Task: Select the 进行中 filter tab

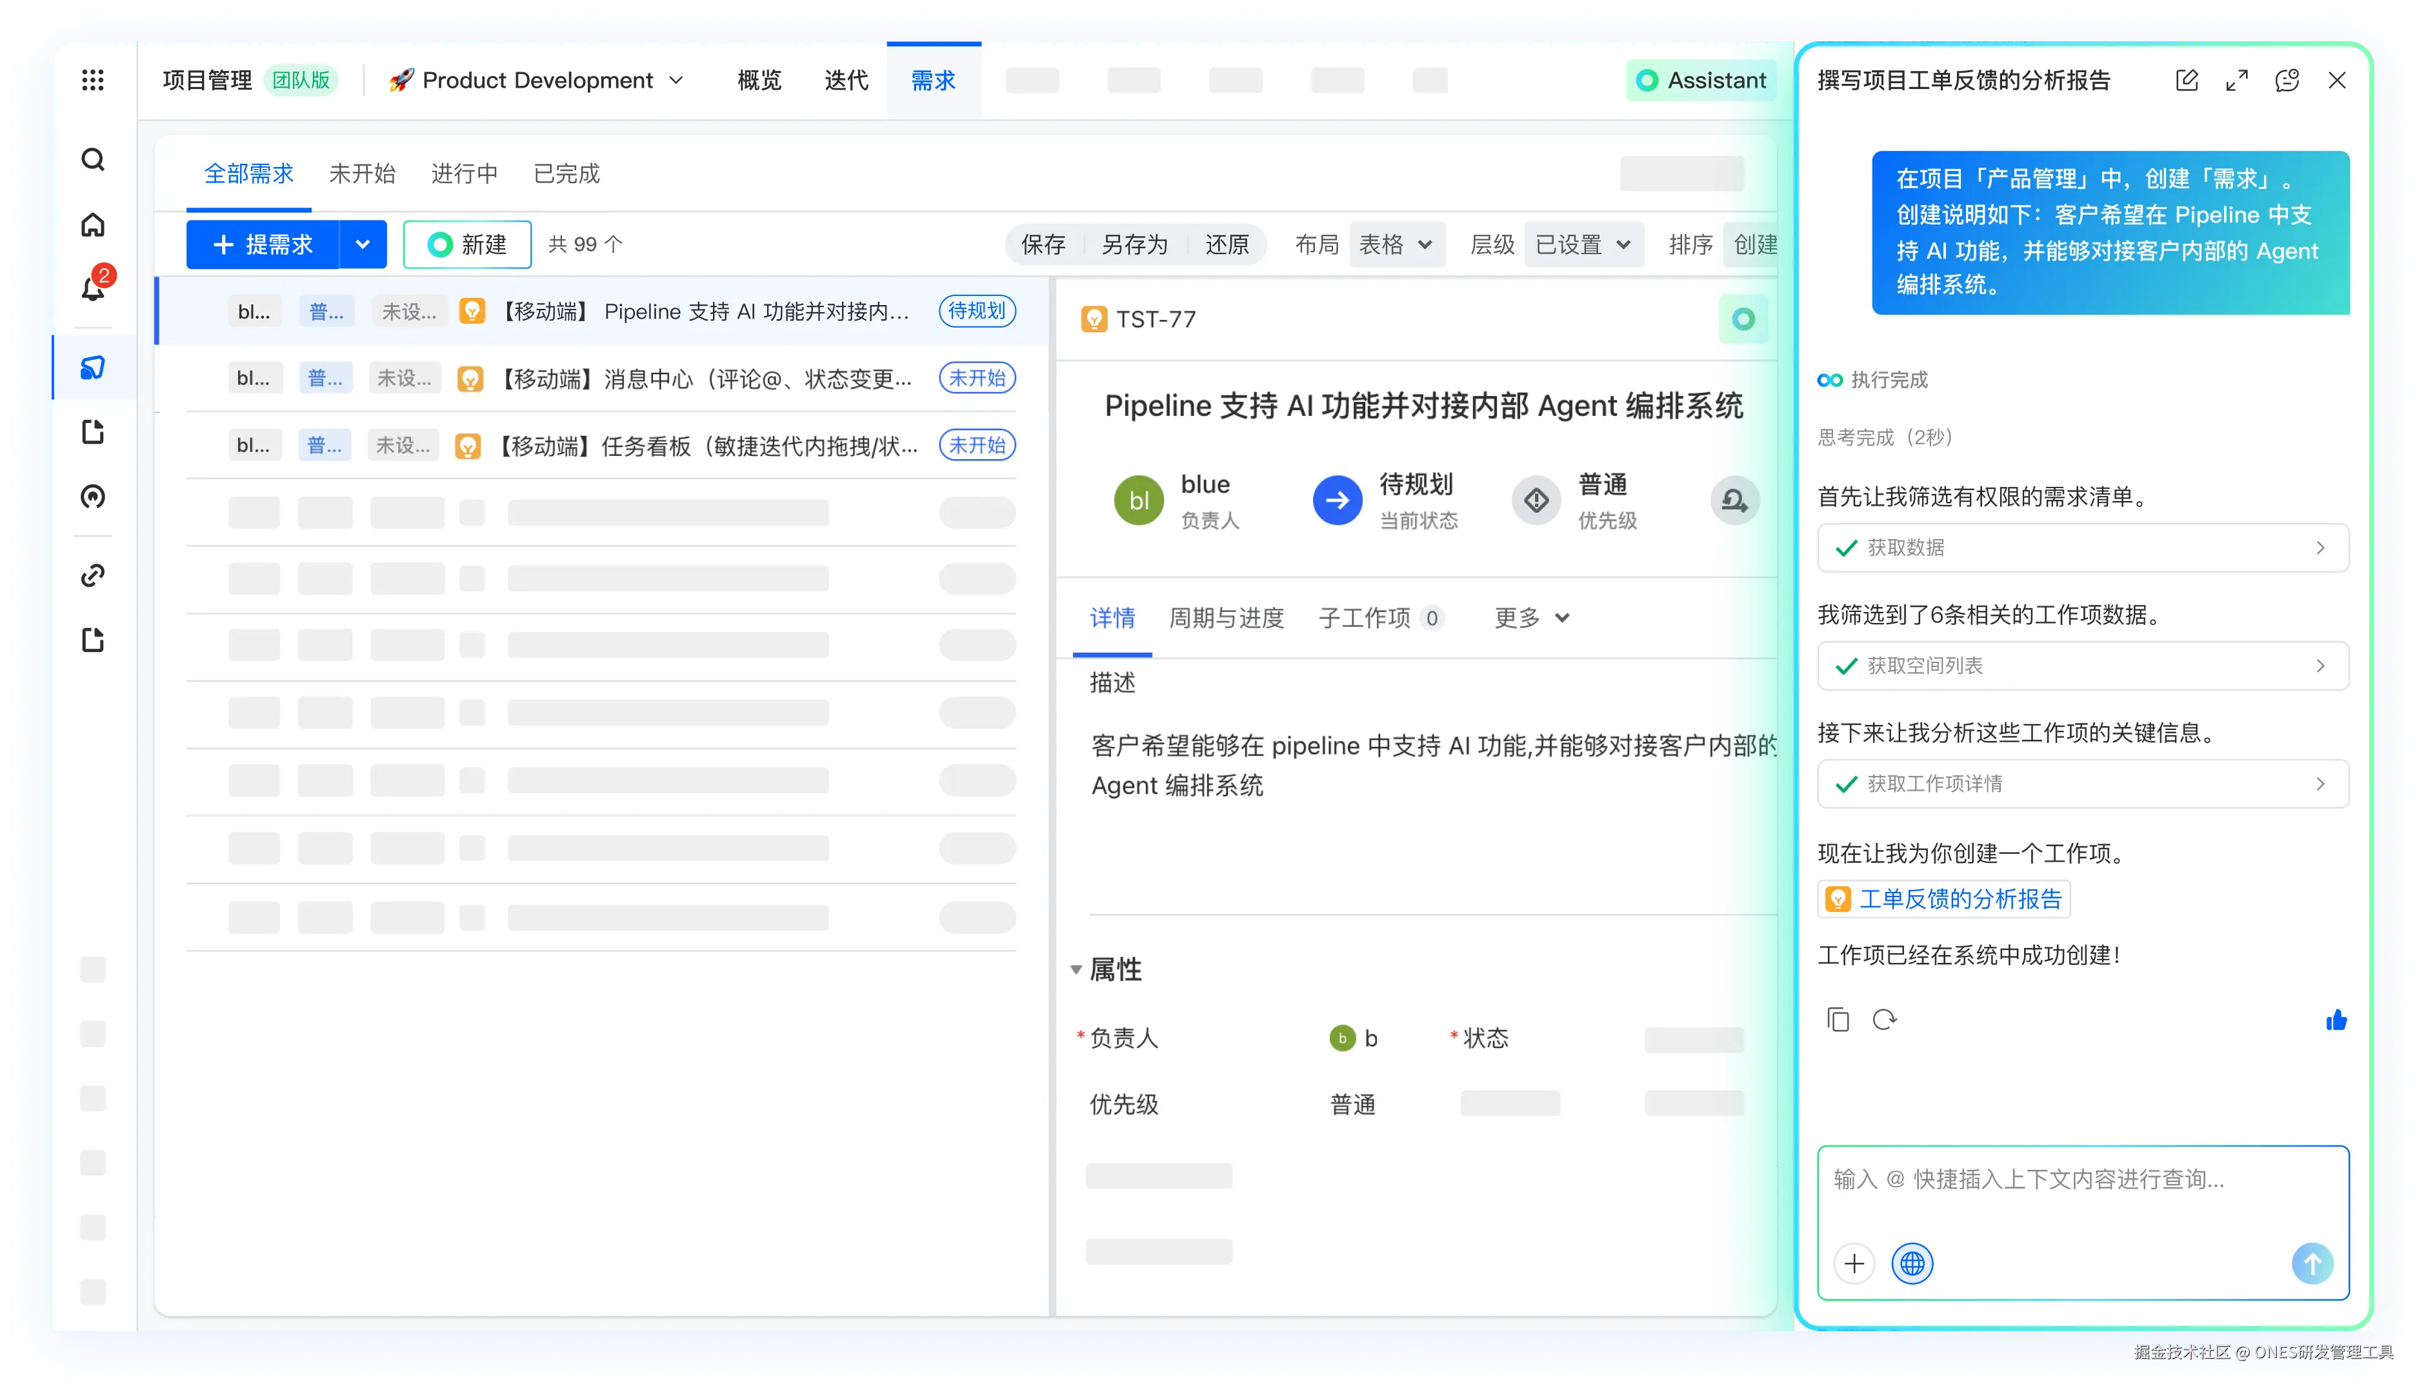Action: (x=464, y=174)
